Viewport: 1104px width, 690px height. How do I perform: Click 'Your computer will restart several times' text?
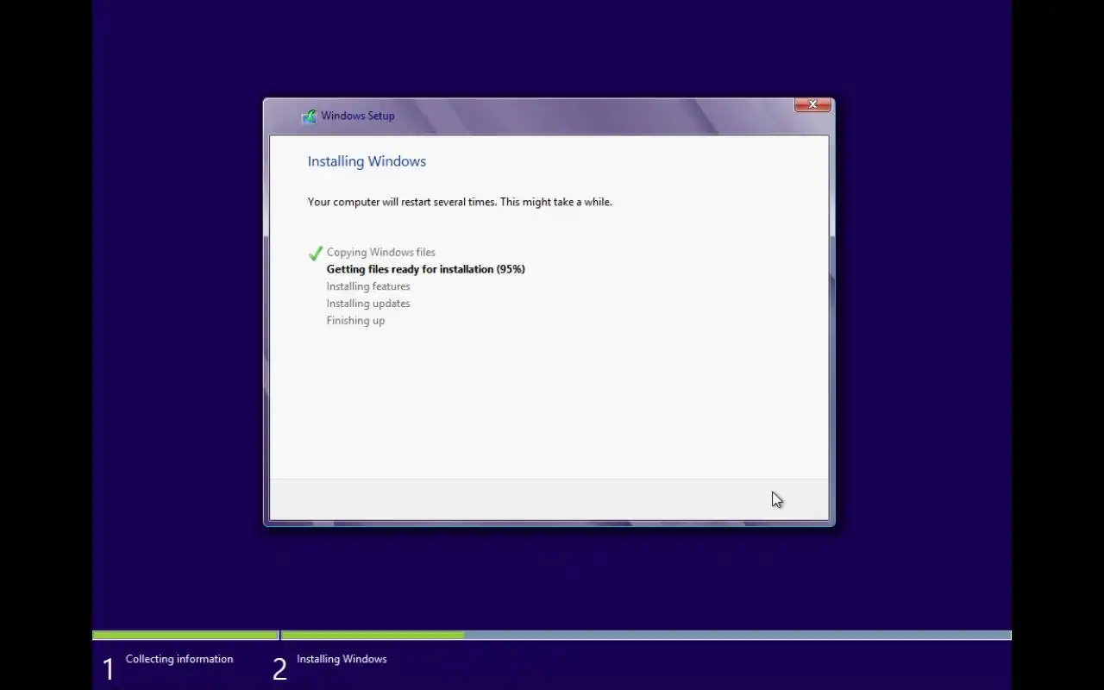(x=402, y=202)
